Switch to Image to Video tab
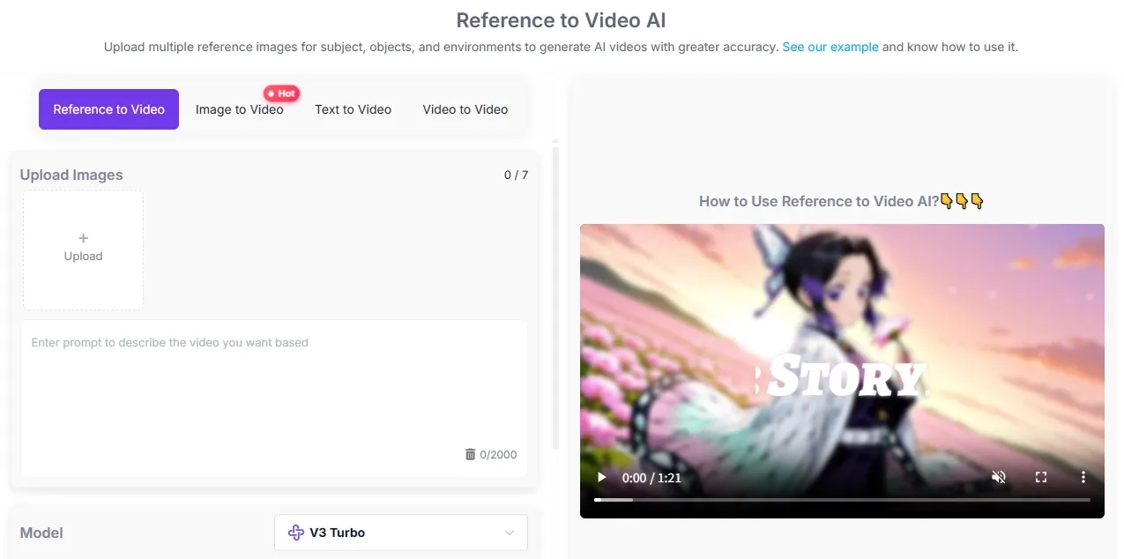1124x559 pixels. [240, 109]
